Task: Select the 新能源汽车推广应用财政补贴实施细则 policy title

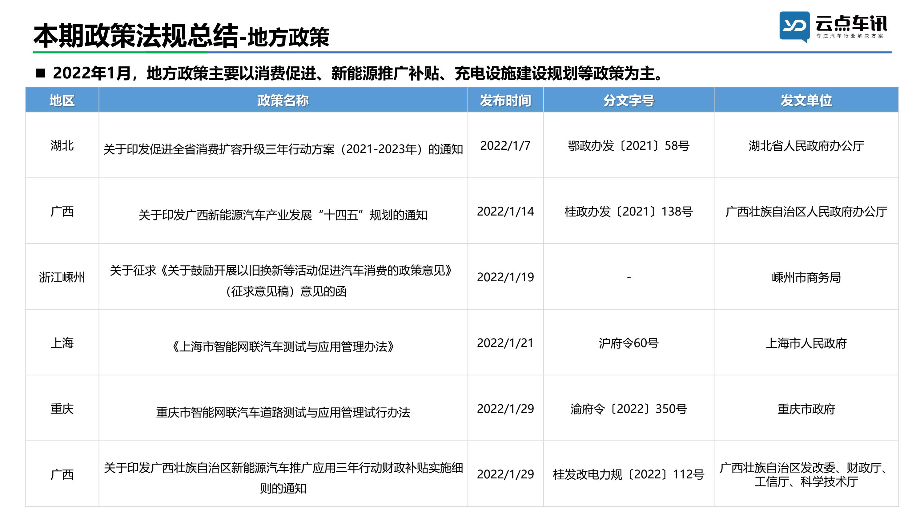Action: tap(283, 478)
